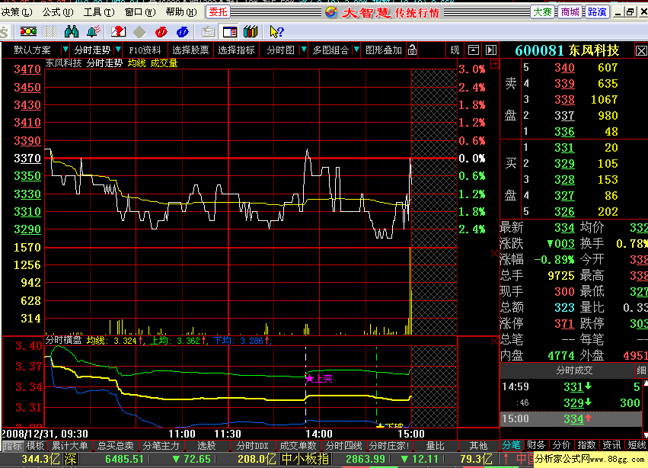The image size is (648, 468).
Task: Select the 分笔 tab in quote panel
Action: (x=511, y=445)
